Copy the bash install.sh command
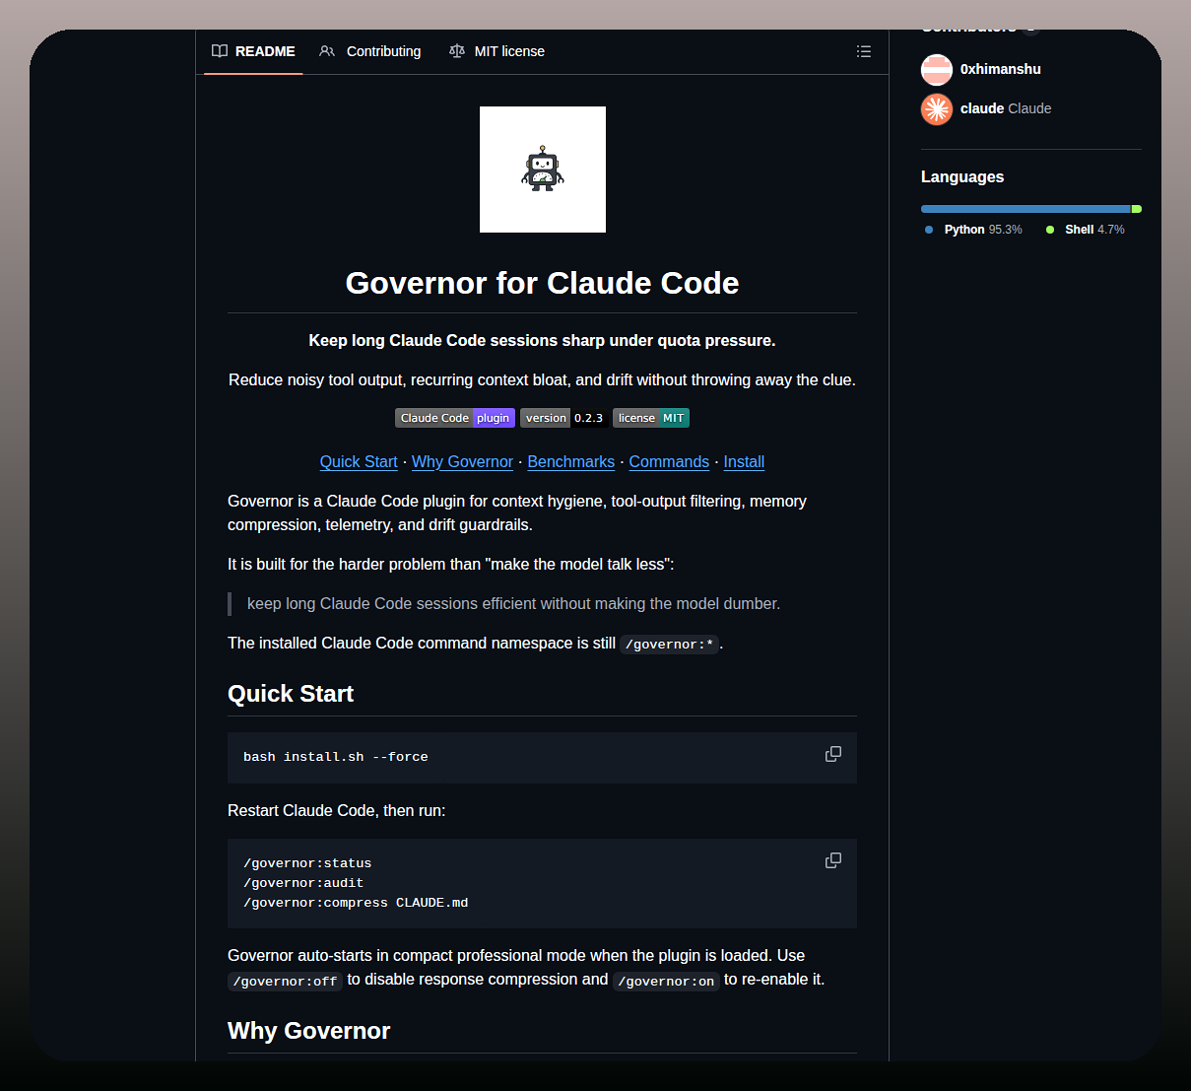 click(x=833, y=754)
